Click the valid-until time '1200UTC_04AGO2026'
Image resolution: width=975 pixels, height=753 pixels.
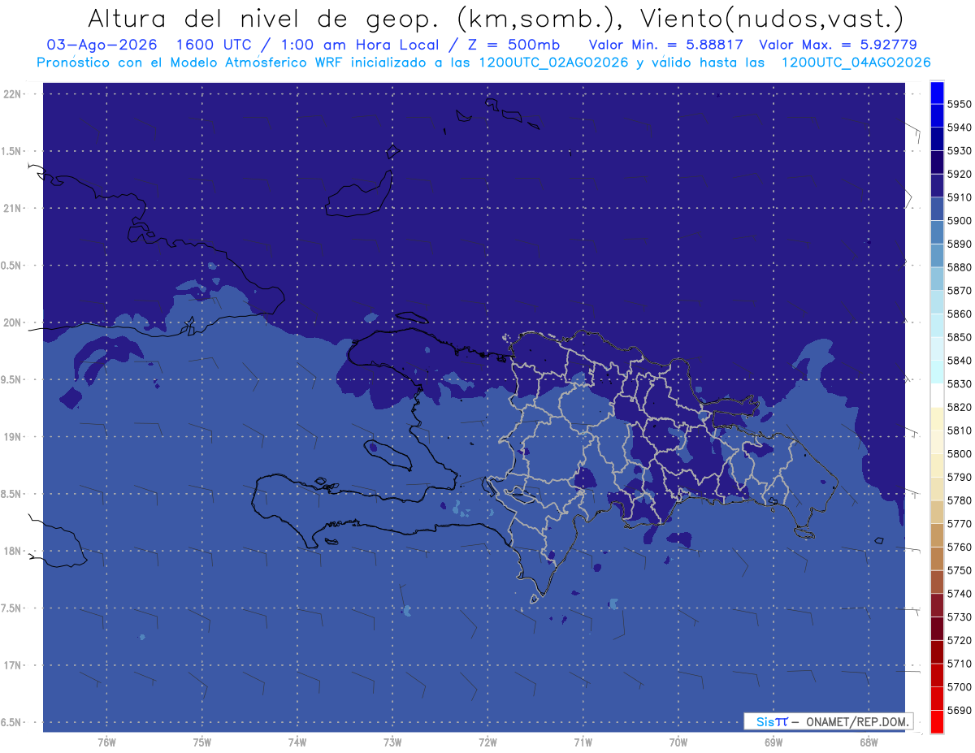pos(856,62)
